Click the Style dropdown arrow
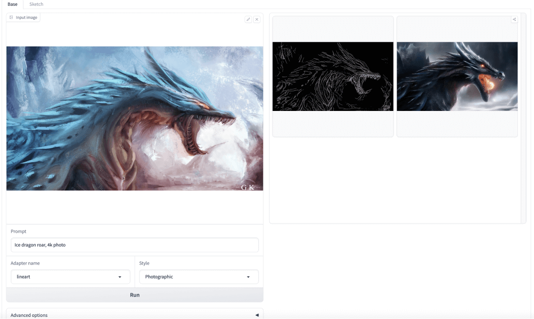This screenshot has height=319, width=534. coord(248,277)
